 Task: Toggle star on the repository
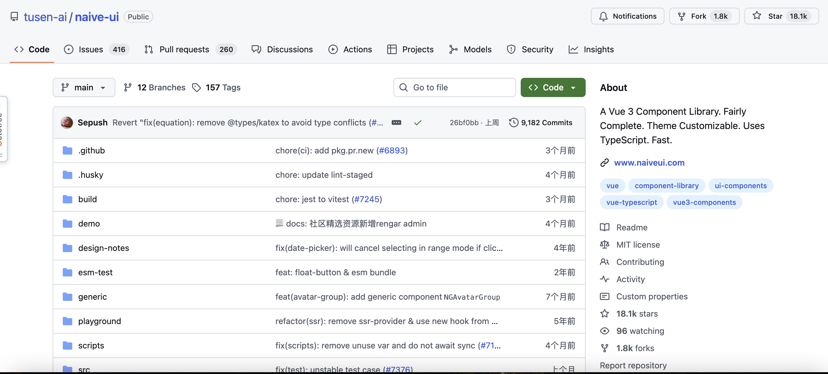[781, 16]
